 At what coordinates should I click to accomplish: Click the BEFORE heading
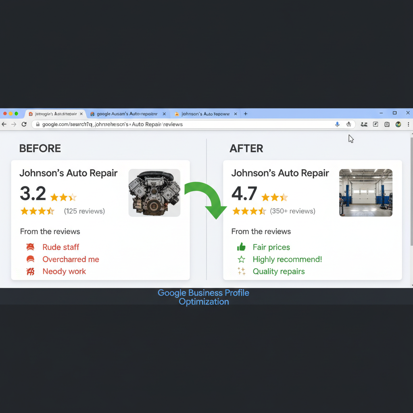tap(40, 148)
